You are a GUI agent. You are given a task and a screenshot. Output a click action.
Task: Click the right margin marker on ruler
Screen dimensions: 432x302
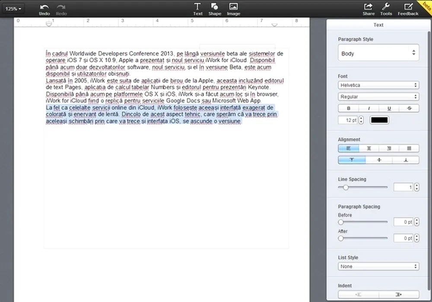point(274,25)
